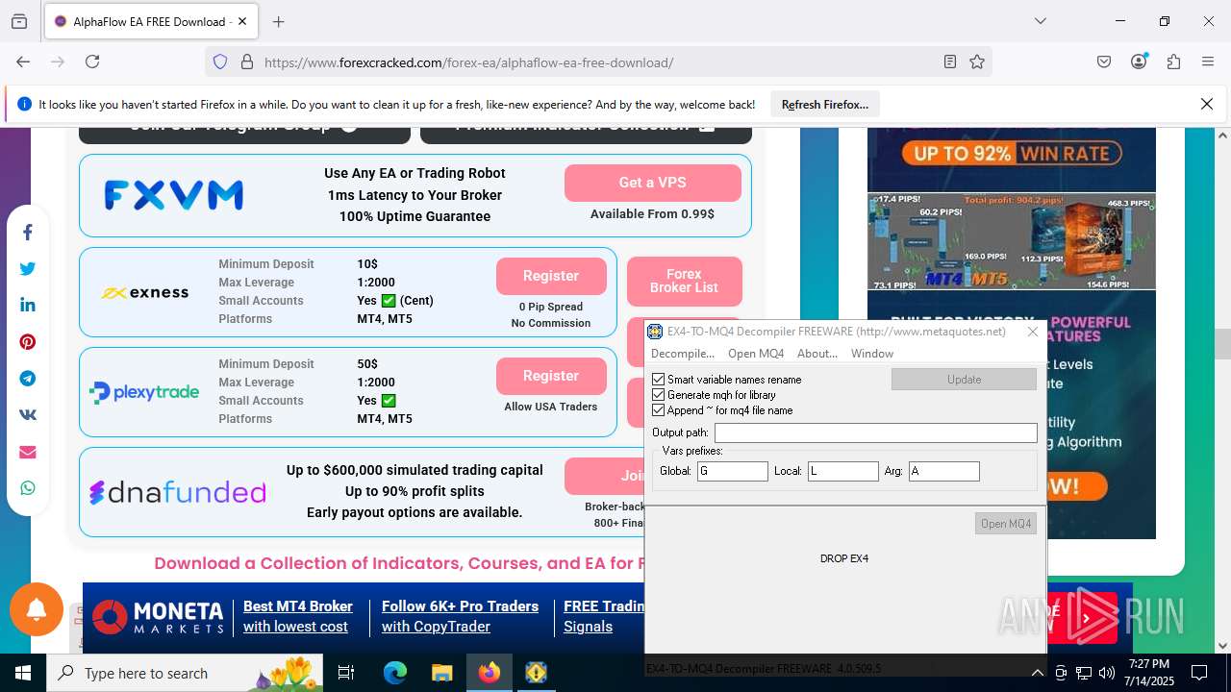Viewport: 1231px width, 692px height.
Task: Toggle Smart variable names rename checkbox
Action: pos(659,380)
